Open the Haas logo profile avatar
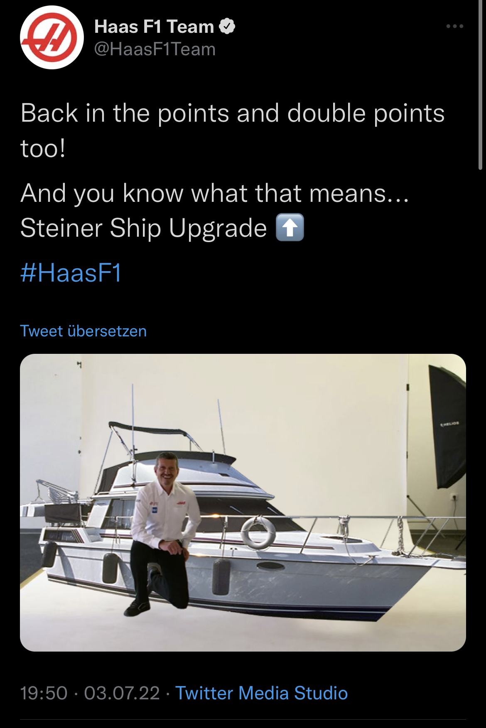The width and height of the screenshot is (486, 728). coord(52,38)
